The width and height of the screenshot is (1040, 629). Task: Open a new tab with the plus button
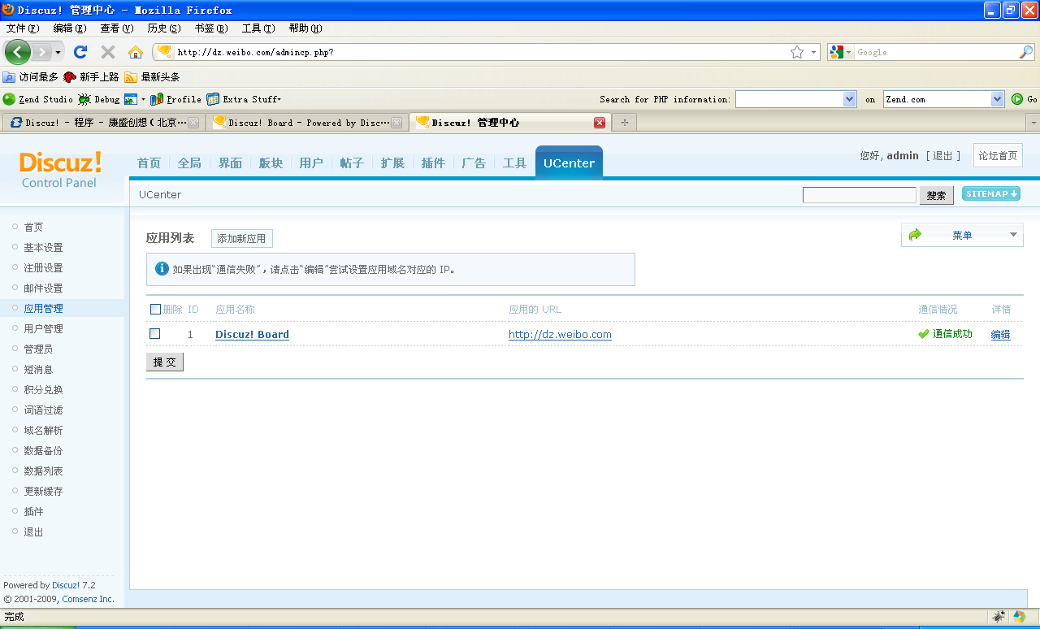(x=624, y=123)
